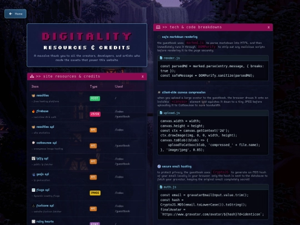This screenshot has height=225, width=300.
Task: Click the render.js file name
Action: (172, 58)
